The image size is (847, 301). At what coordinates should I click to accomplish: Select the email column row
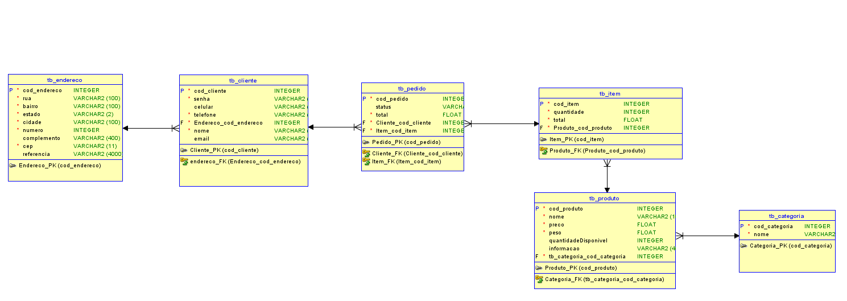click(x=243, y=138)
